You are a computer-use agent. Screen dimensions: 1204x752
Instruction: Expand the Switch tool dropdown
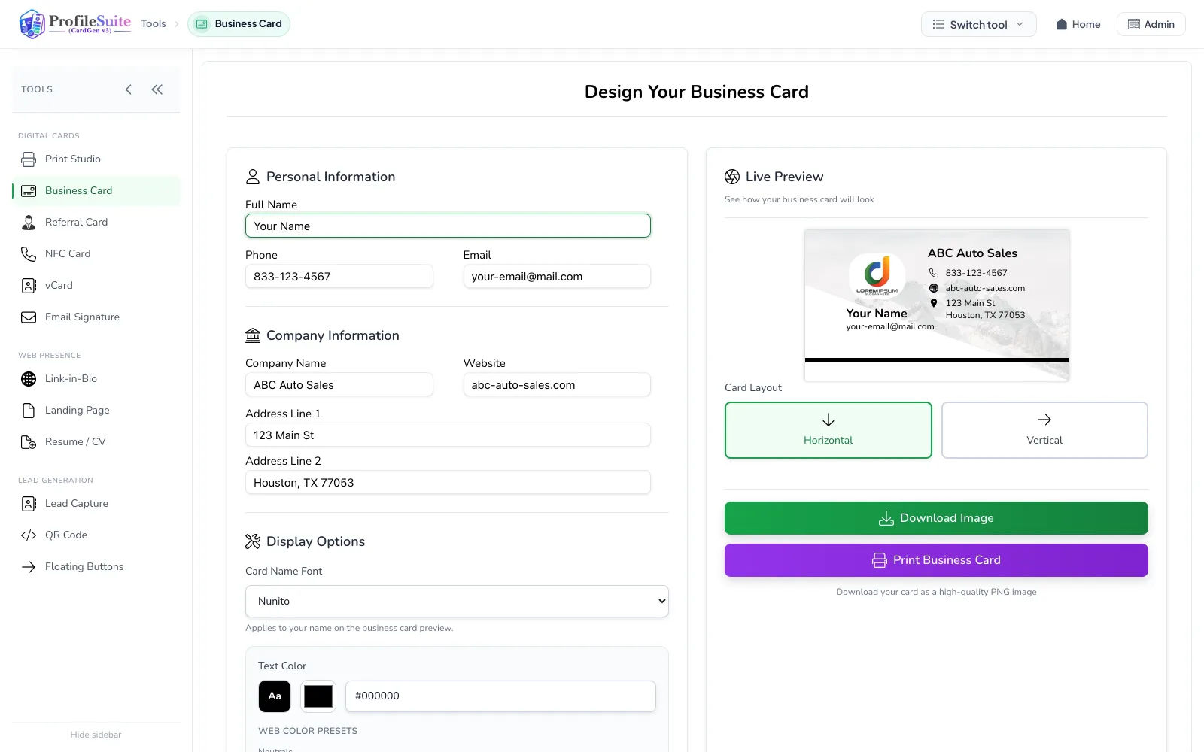click(978, 24)
